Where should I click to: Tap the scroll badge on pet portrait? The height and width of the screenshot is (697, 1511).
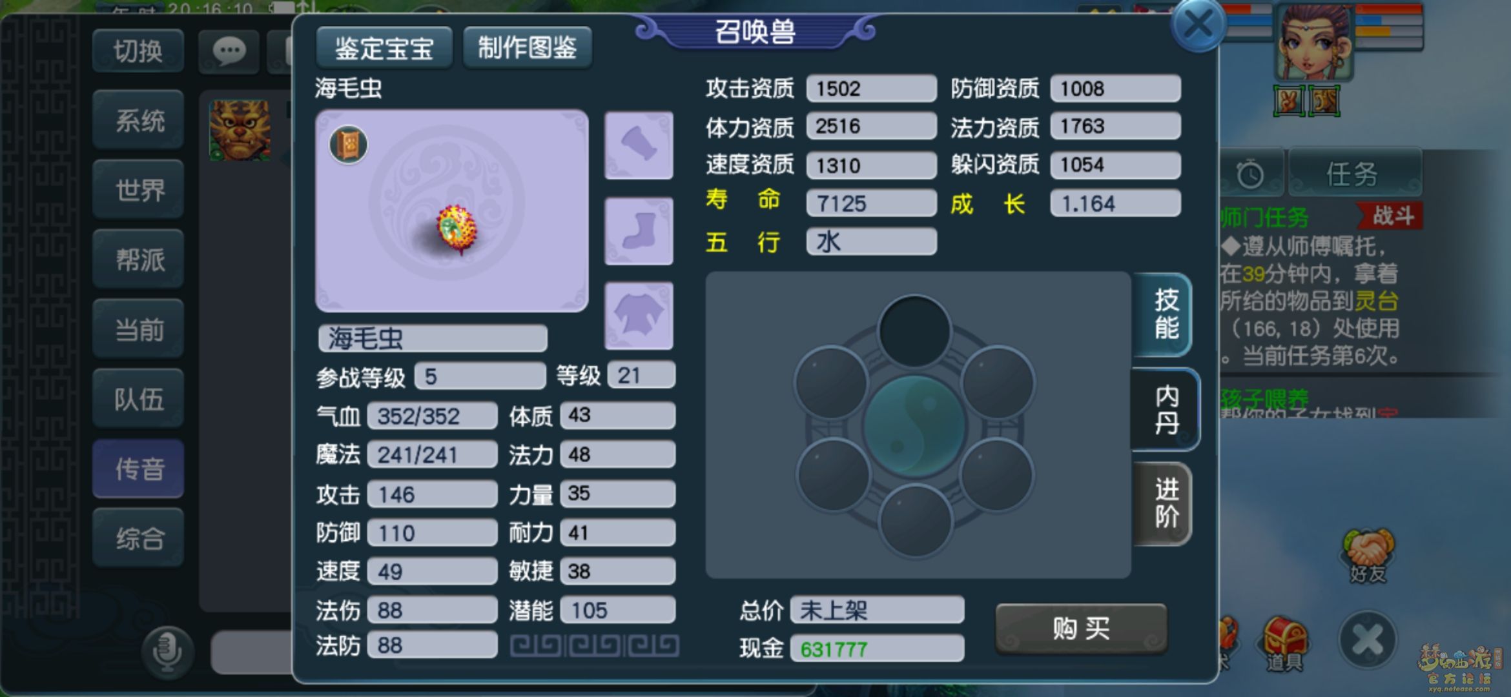pyautogui.click(x=349, y=145)
